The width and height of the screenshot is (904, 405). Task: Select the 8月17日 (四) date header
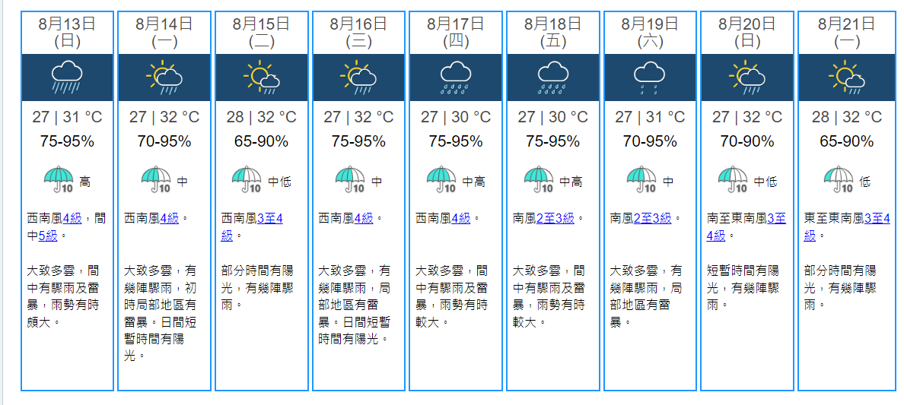click(455, 33)
